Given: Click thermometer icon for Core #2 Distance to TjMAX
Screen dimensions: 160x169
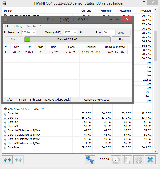Looking at the screenshot, I should pyautogui.click(x=5, y=139).
